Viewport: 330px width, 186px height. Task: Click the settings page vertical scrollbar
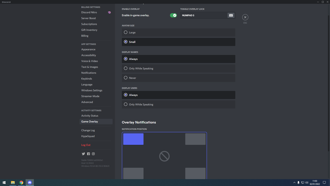click(329, 83)
